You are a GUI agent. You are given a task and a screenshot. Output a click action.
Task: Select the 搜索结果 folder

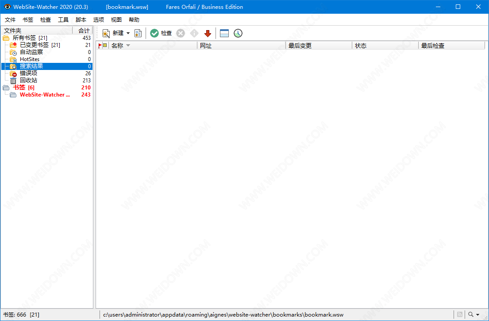tap(47, 66)
